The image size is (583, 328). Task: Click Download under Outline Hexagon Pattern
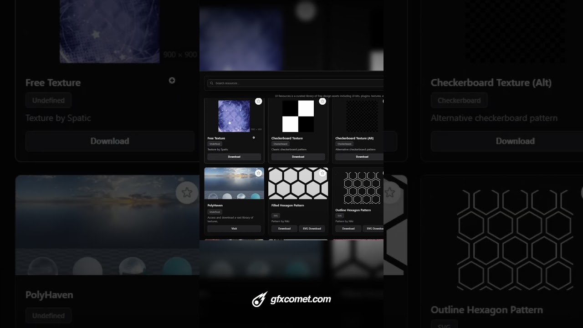point(348,229)
